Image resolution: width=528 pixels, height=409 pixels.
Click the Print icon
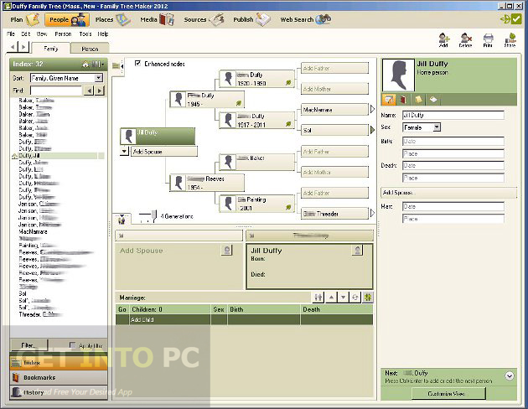(488, 40)
